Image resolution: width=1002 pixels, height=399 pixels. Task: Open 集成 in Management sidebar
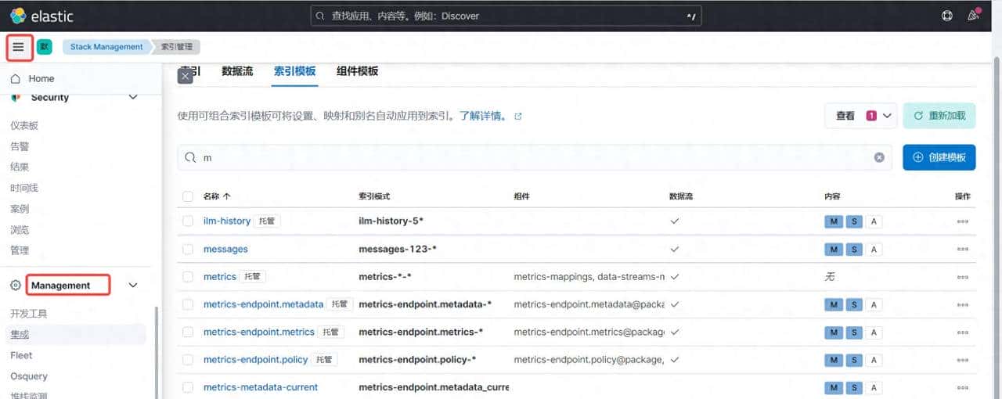click(20, 335)
